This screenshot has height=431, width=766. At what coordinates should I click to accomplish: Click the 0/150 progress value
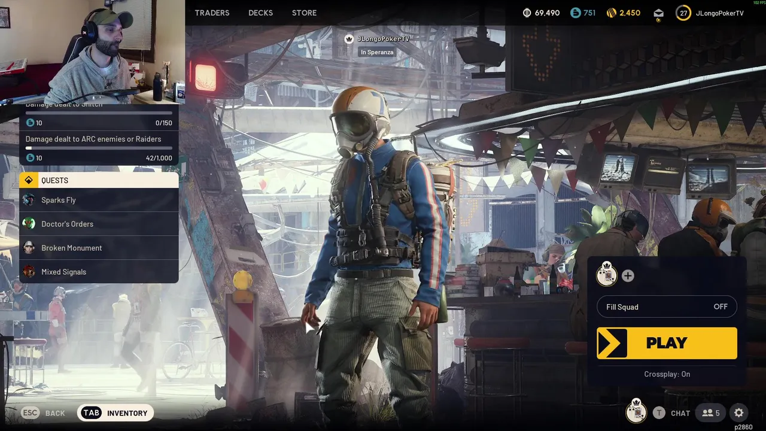click(163, 123)
